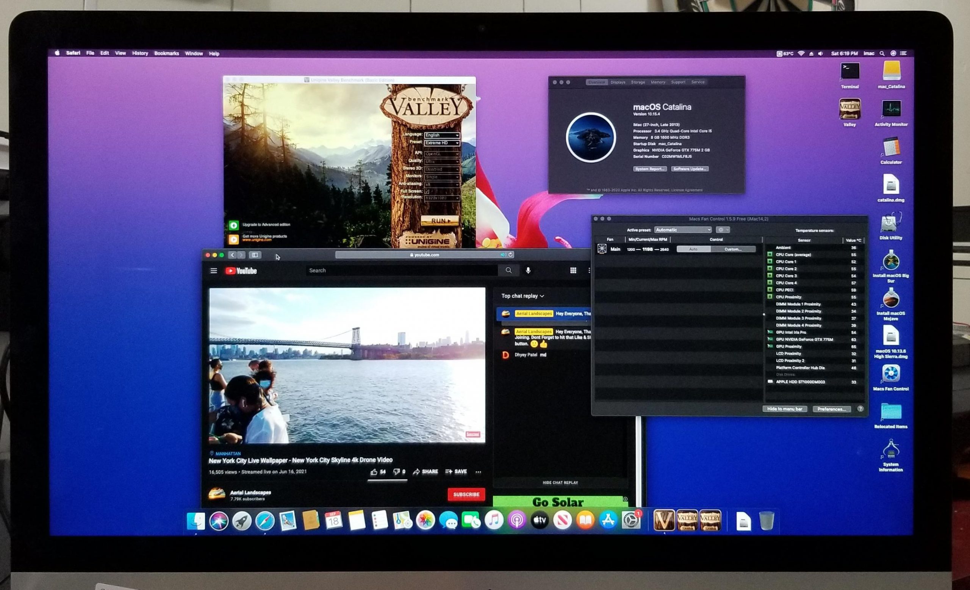970x590 pixels.
Task: Share the New York City video
Action: pos(425,471)
